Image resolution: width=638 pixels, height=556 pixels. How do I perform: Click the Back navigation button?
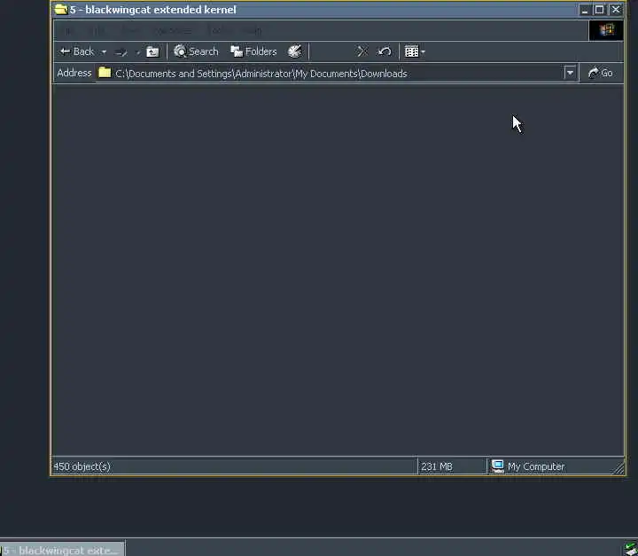tap(76, 51)
